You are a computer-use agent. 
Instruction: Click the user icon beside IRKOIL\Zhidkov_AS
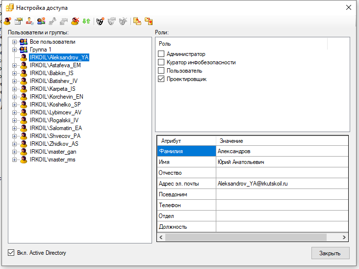[x=24, y=144]
